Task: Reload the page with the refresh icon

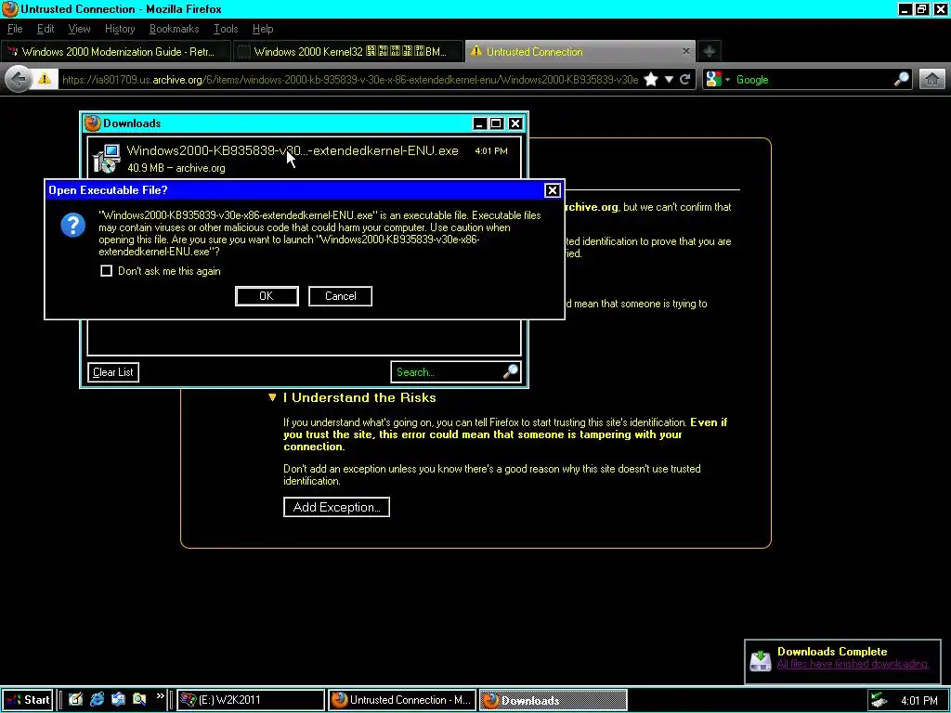Action: point(684,80)
